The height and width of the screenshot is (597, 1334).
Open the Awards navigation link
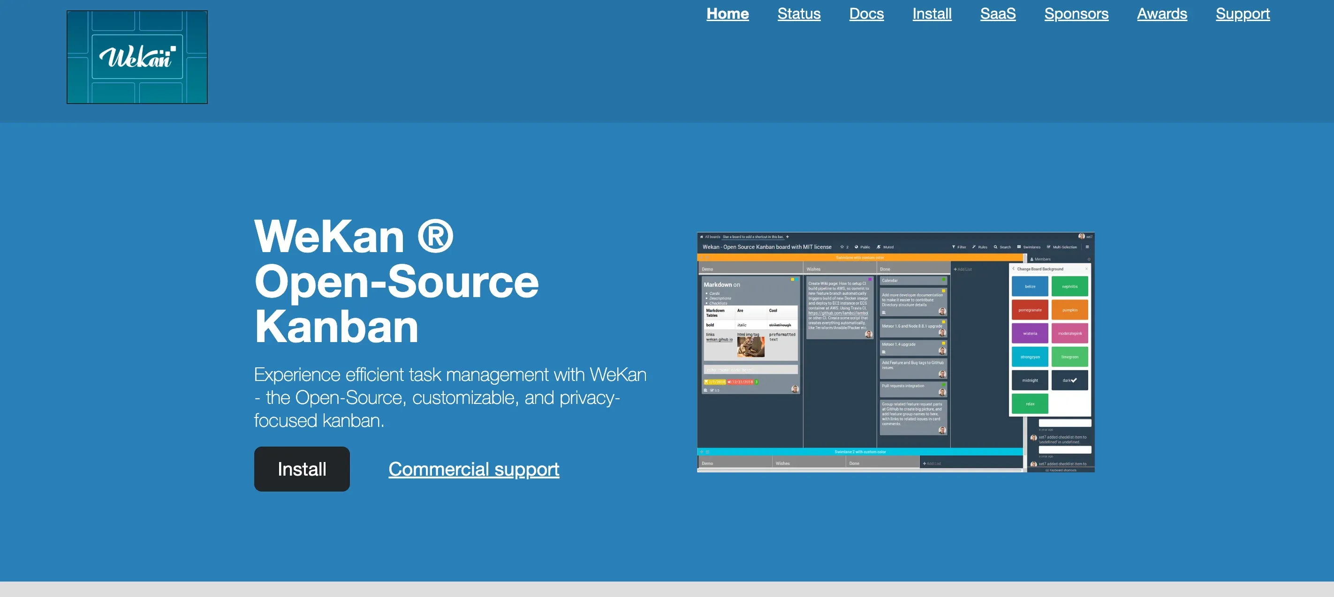tap(1161, 14)
